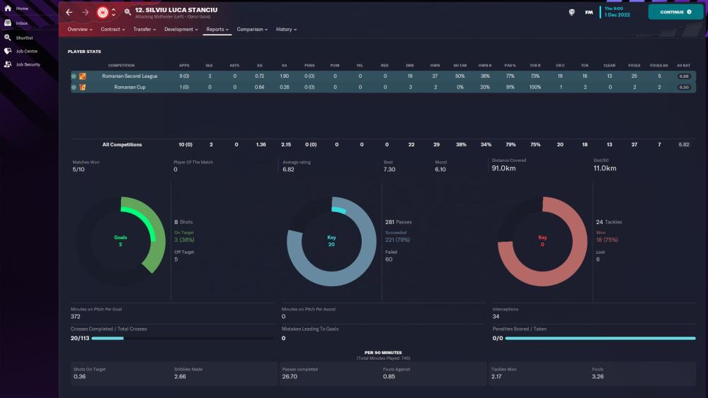This screenshot has height=398, width=708.
Task: Open the History tab
Action: [x=286, y=30]
